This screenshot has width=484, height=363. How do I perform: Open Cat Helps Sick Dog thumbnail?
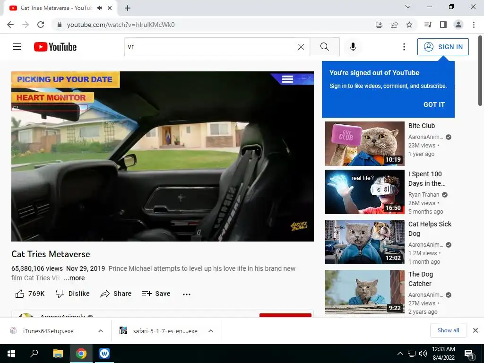(x=364, y=242)
